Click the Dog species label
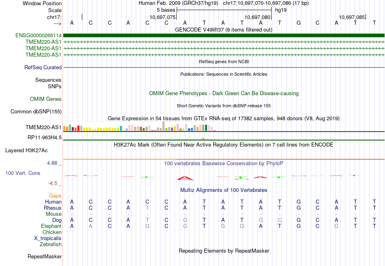The height and width of the screenshot is (266, 385). [x=57, y=220]
